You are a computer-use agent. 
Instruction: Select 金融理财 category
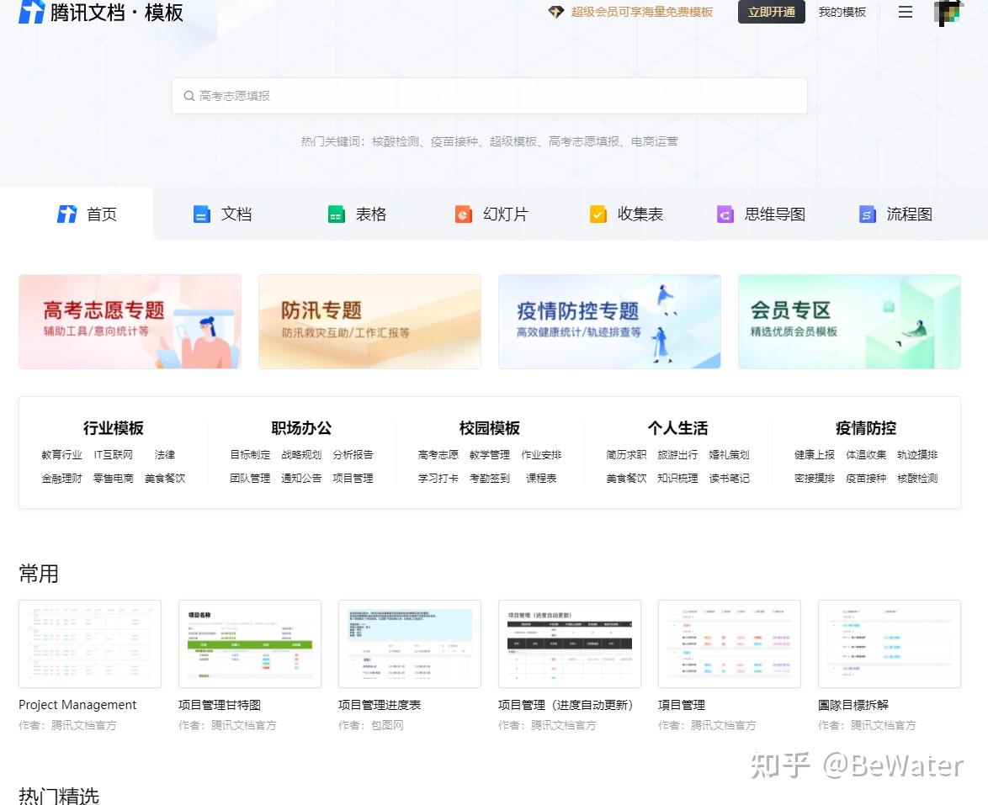pyautogui.click(x=61, y=479)
